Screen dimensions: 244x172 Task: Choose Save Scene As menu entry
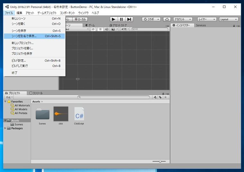pyautogui.click(x=34, y=36)
